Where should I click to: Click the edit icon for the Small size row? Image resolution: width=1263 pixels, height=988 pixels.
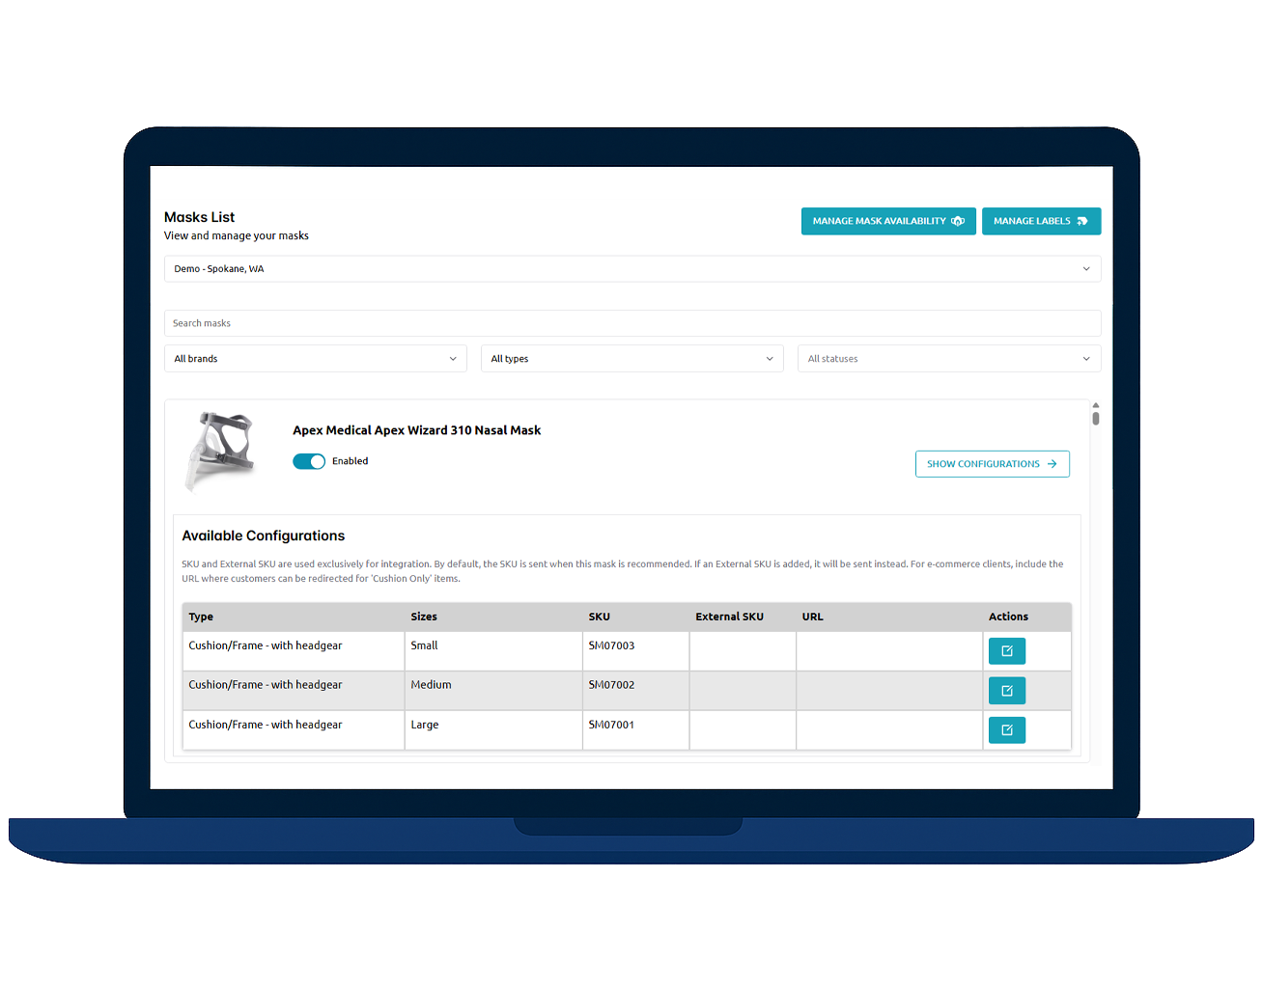click(1006, 651)
